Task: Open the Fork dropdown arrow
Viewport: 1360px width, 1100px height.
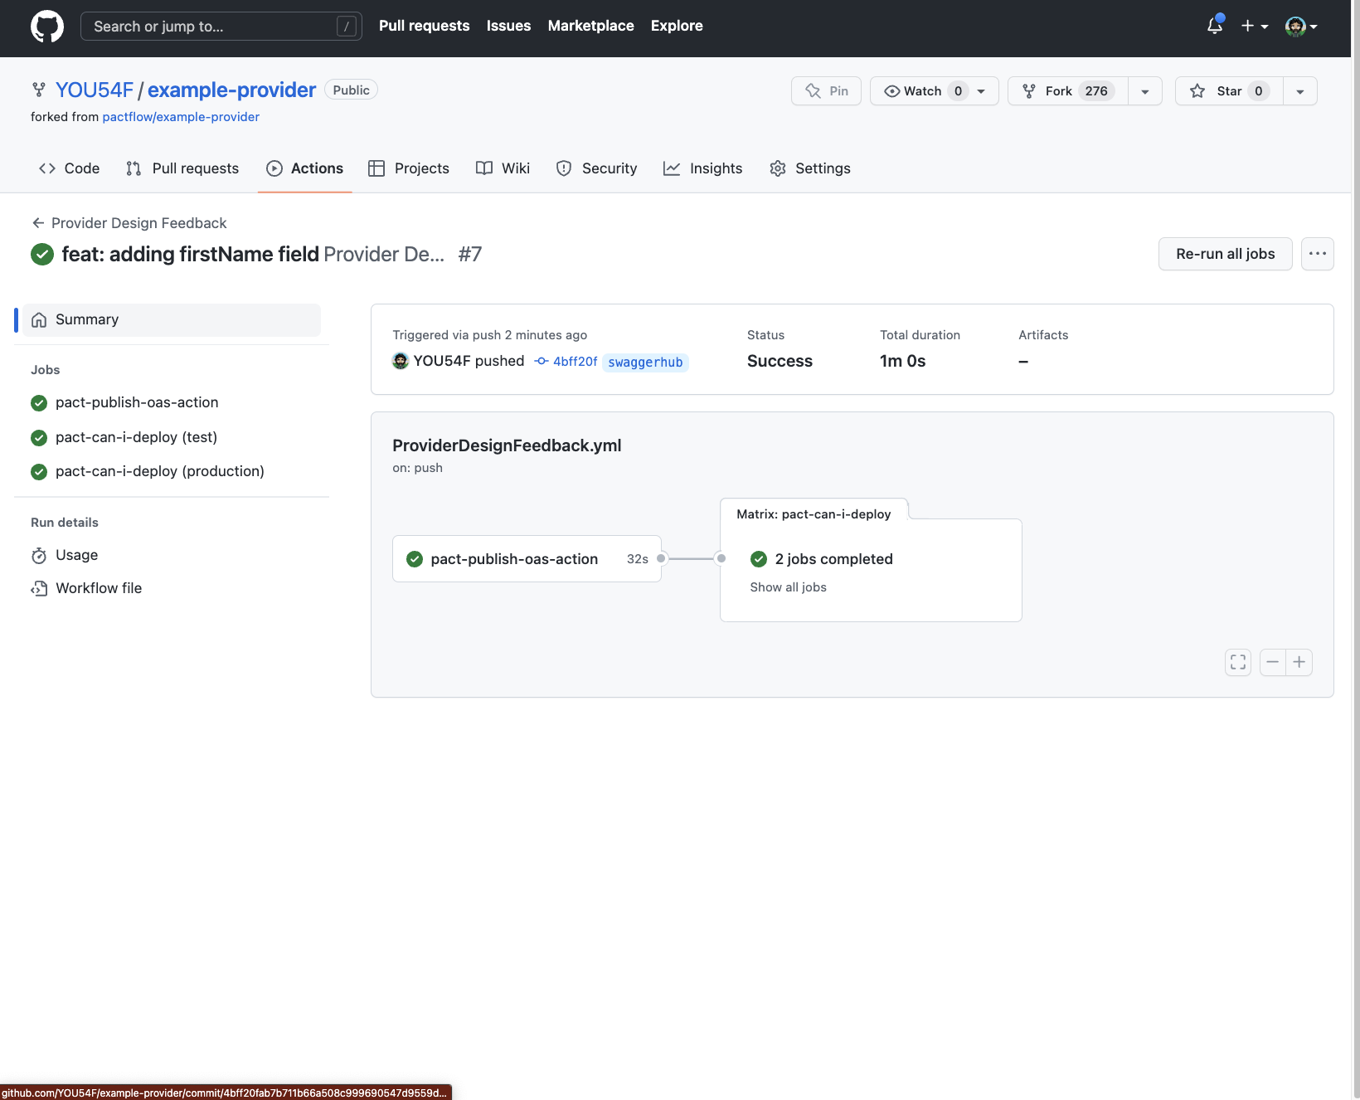Action: click(x=1145, y=91)
